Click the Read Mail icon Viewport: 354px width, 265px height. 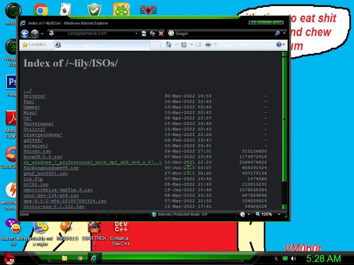pyautogui.click(x=198, y=45)
